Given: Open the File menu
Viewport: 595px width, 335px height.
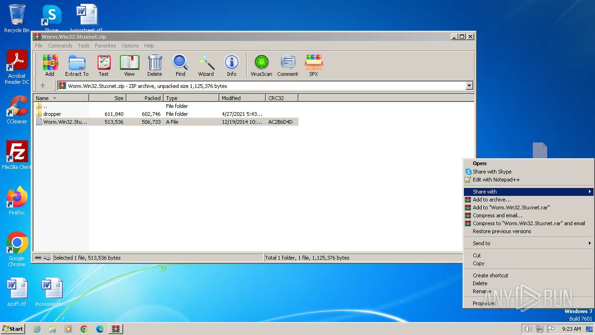Looking at the screenshot, I should pos(39,46).
